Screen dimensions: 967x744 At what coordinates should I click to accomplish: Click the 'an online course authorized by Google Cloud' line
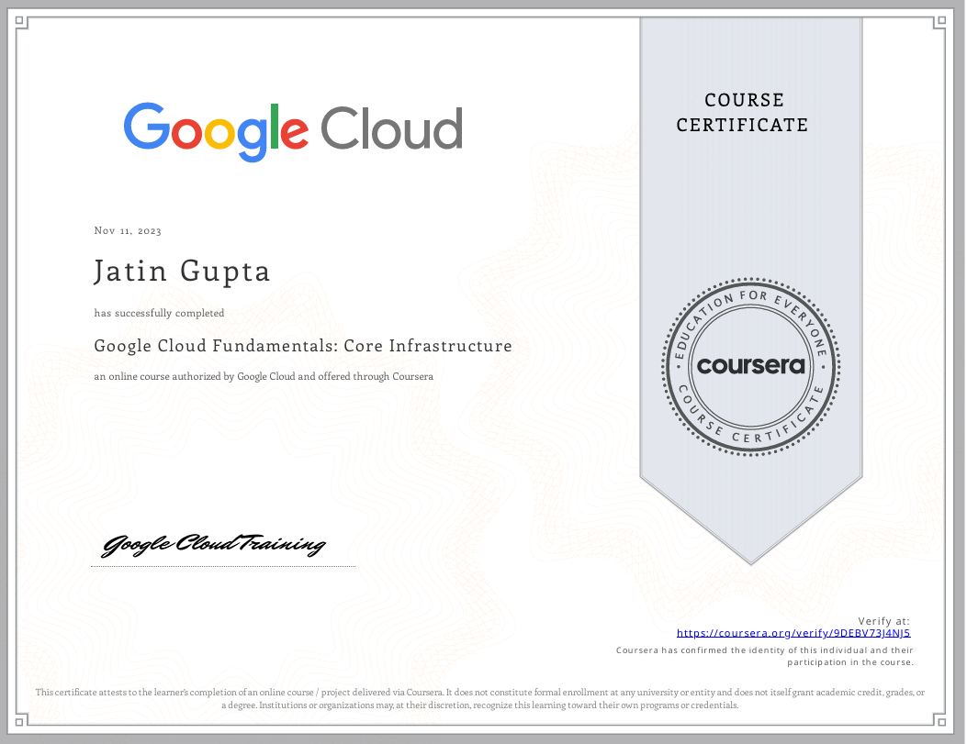[264, 376]
